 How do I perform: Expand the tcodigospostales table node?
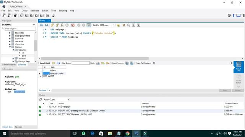point(10,36)
